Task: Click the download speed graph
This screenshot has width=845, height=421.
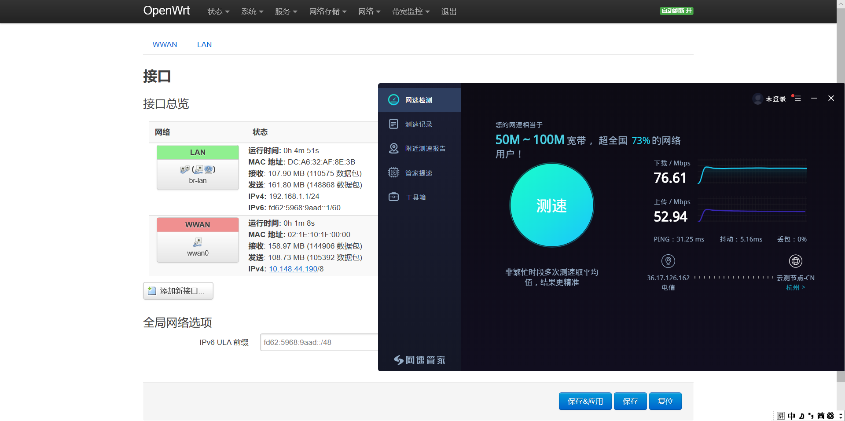Action: pyautogui.click(x=752, y=172)
